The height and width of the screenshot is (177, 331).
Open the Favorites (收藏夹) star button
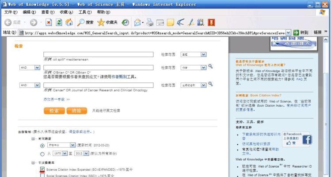(x=107, y=23)
